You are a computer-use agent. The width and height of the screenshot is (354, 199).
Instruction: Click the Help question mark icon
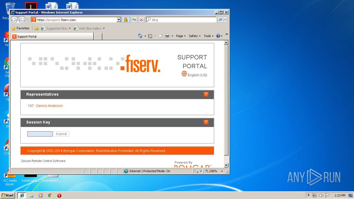click(x=218, y=36)
